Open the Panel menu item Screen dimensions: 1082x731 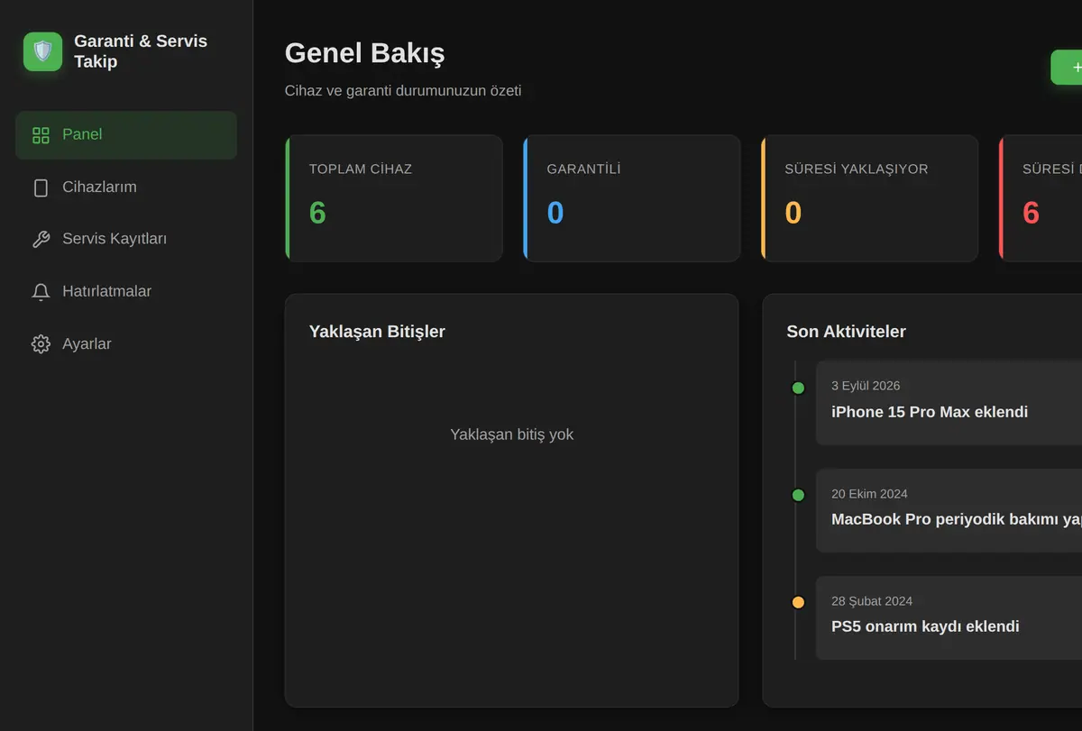[126, 135]
